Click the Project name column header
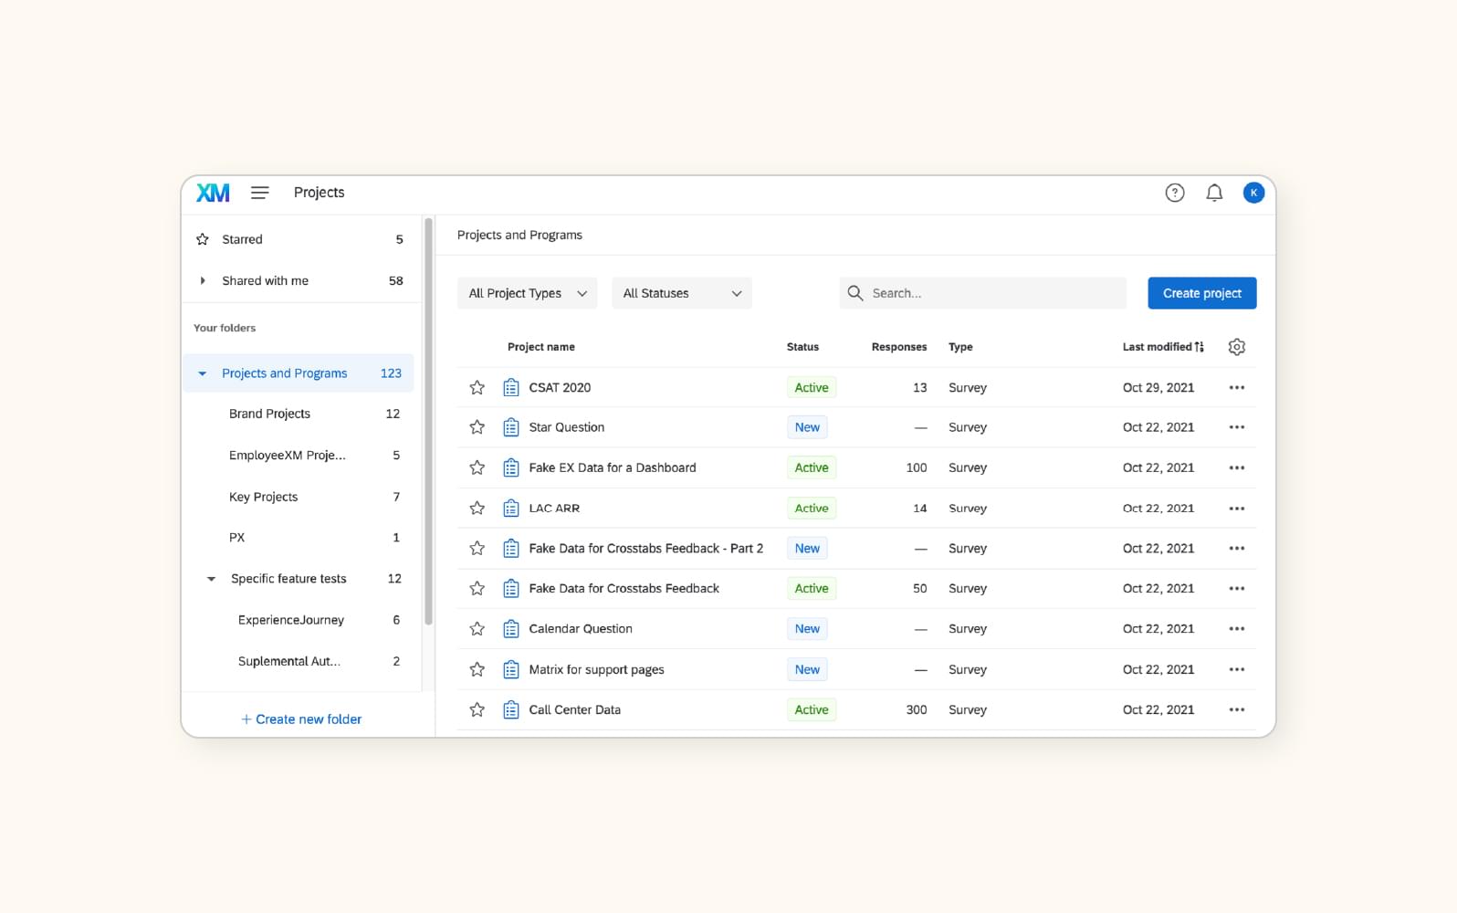 pyautogui.click(x=541, y=347)
